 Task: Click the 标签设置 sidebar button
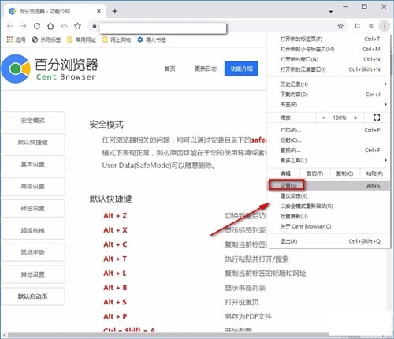[x=33, y=208]
